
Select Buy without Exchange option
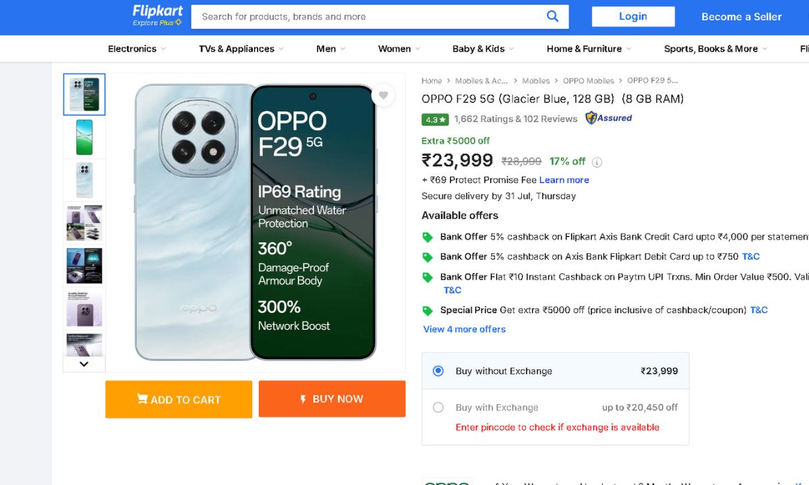pos(438,371)
